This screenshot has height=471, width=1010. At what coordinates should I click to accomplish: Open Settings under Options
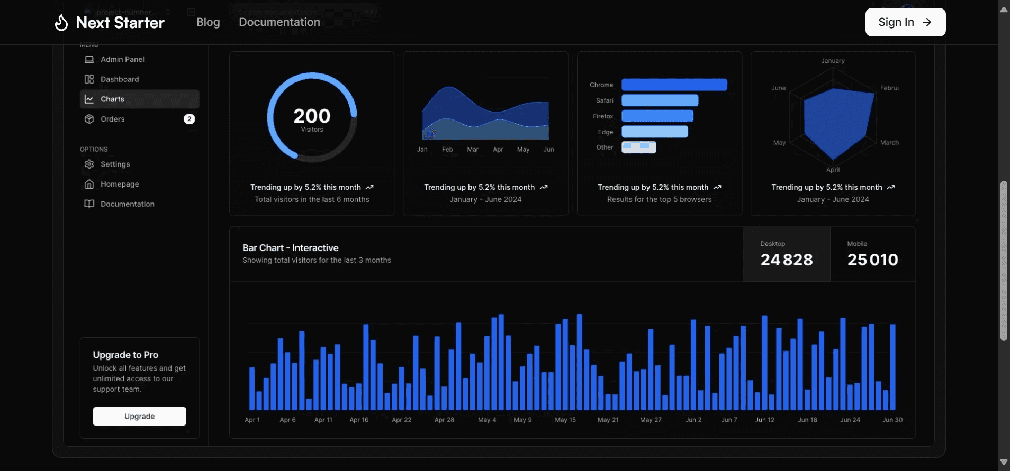(139, 164)
